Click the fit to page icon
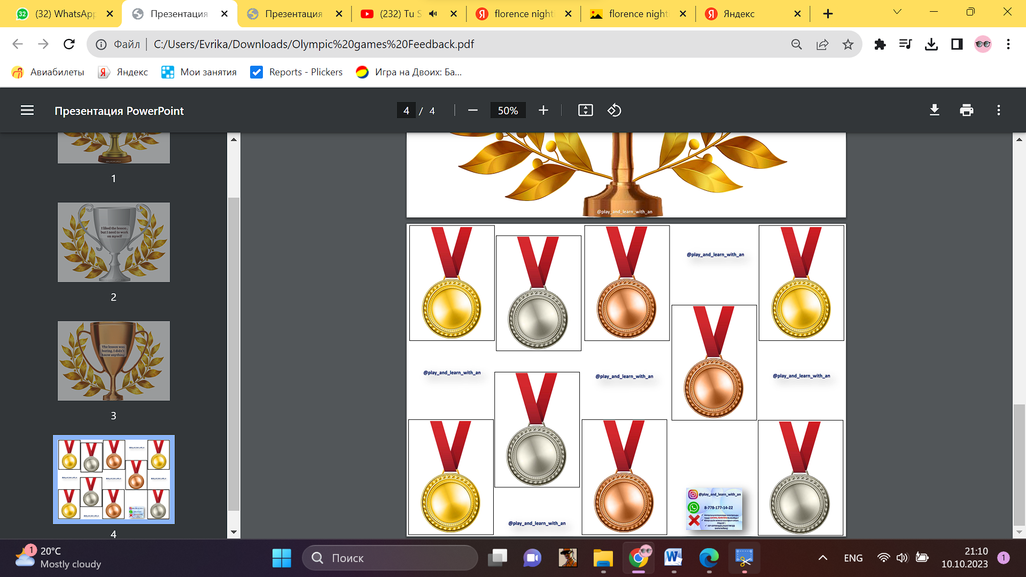Viewport: 1026px width, 577px height. 585,111
